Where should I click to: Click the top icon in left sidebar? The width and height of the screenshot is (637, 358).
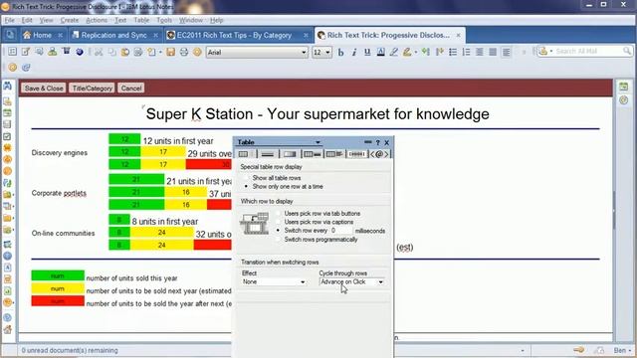click(7, 87)
